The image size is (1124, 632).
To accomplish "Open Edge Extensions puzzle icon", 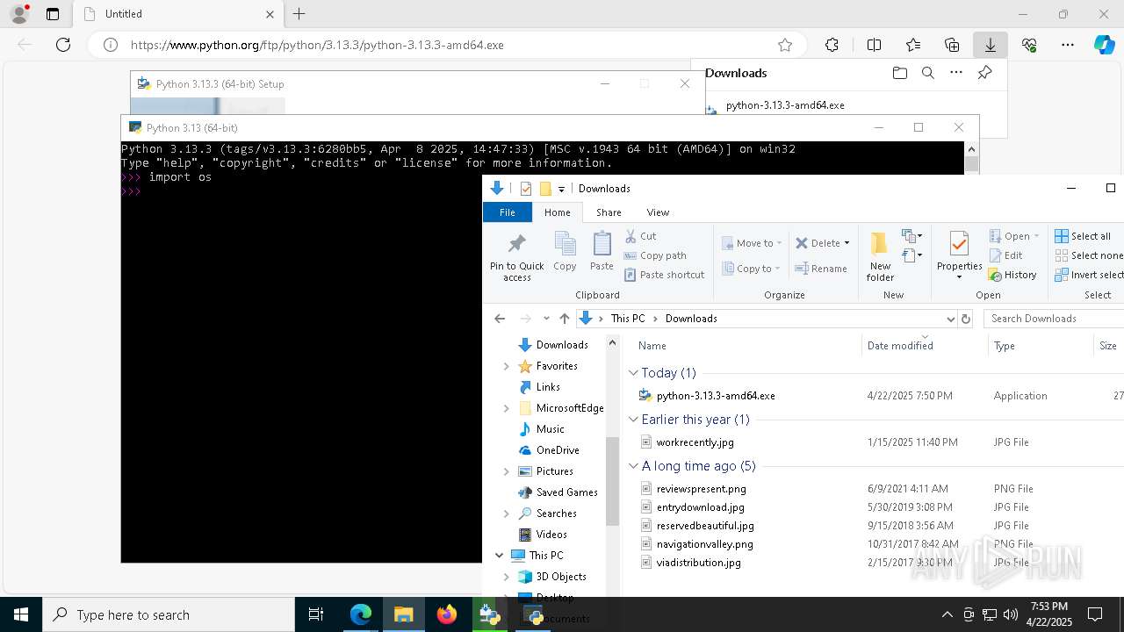I will [x=832, y=45].
